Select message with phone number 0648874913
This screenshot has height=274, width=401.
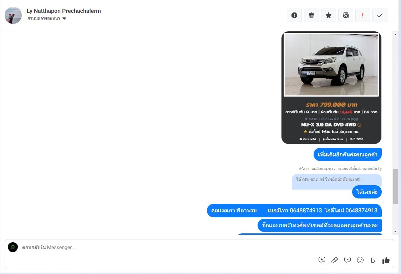(x=294, y=211)
